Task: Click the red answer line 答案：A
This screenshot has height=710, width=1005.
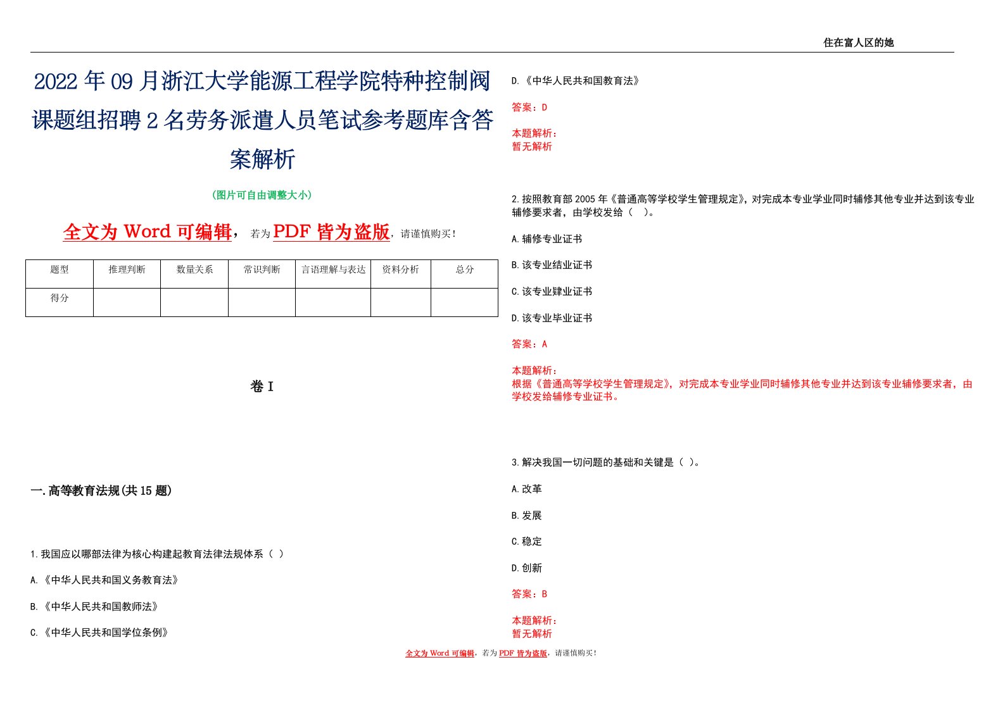Action: [529, 344]
